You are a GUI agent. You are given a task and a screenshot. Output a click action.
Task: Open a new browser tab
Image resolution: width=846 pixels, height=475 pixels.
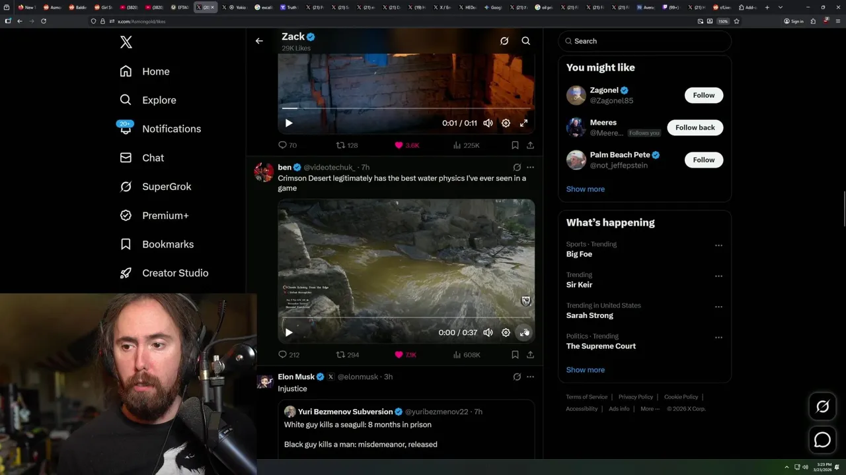tap(767, 7)
